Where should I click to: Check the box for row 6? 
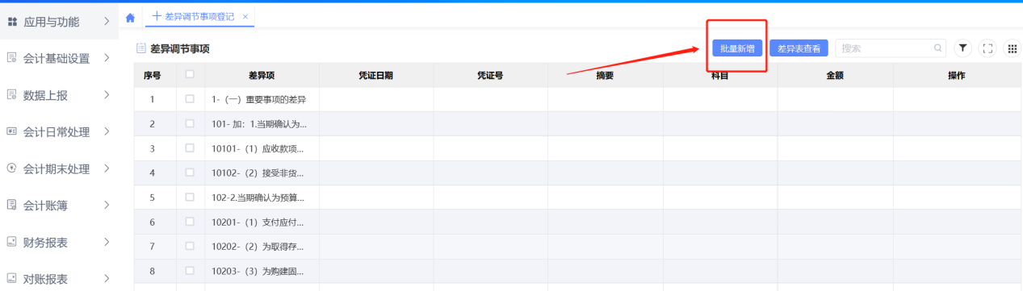[190, 222]
